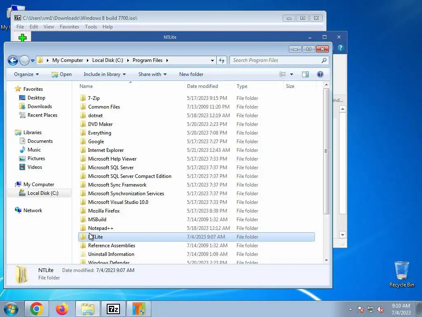This screenshot has height=317, width=422.
Task: Open Tools menu in 7-Zip window
Action: tap(91, 27)
